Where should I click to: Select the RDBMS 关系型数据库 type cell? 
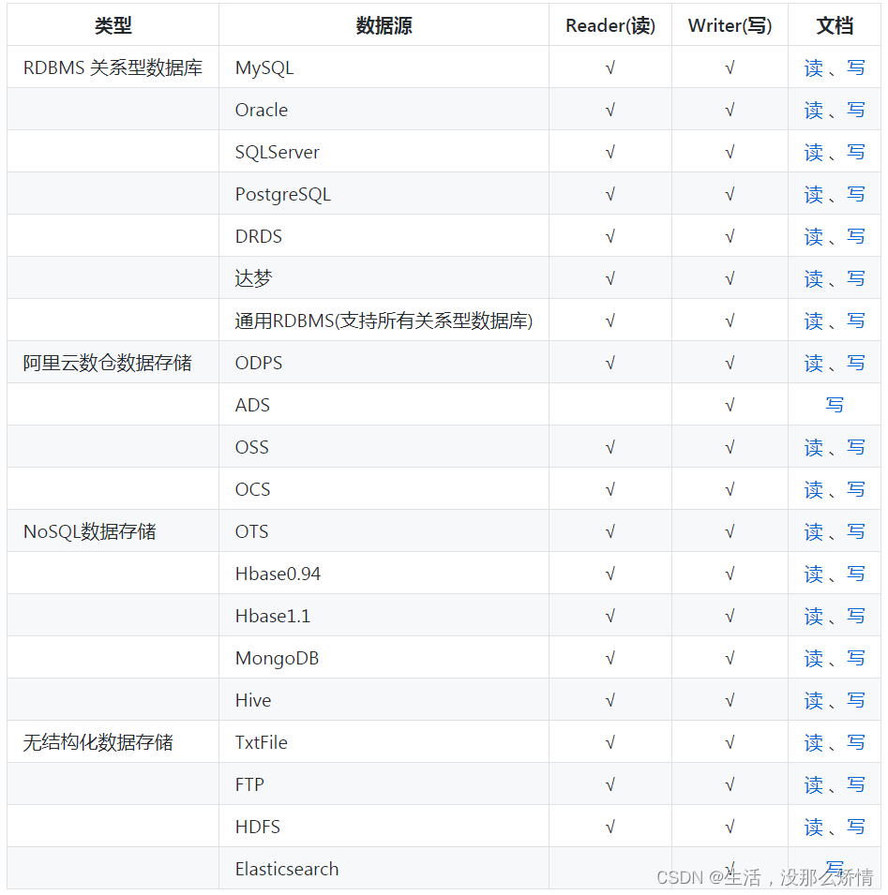tap(113, 67)
